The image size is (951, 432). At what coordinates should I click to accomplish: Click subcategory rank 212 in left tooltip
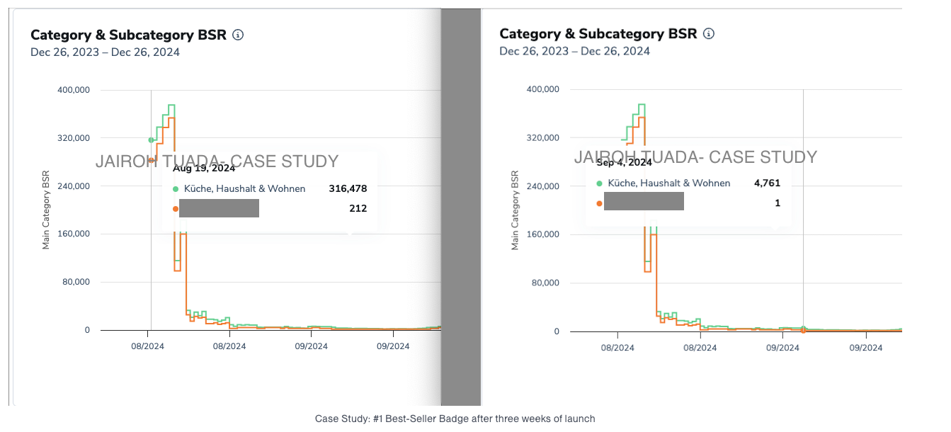358,208
